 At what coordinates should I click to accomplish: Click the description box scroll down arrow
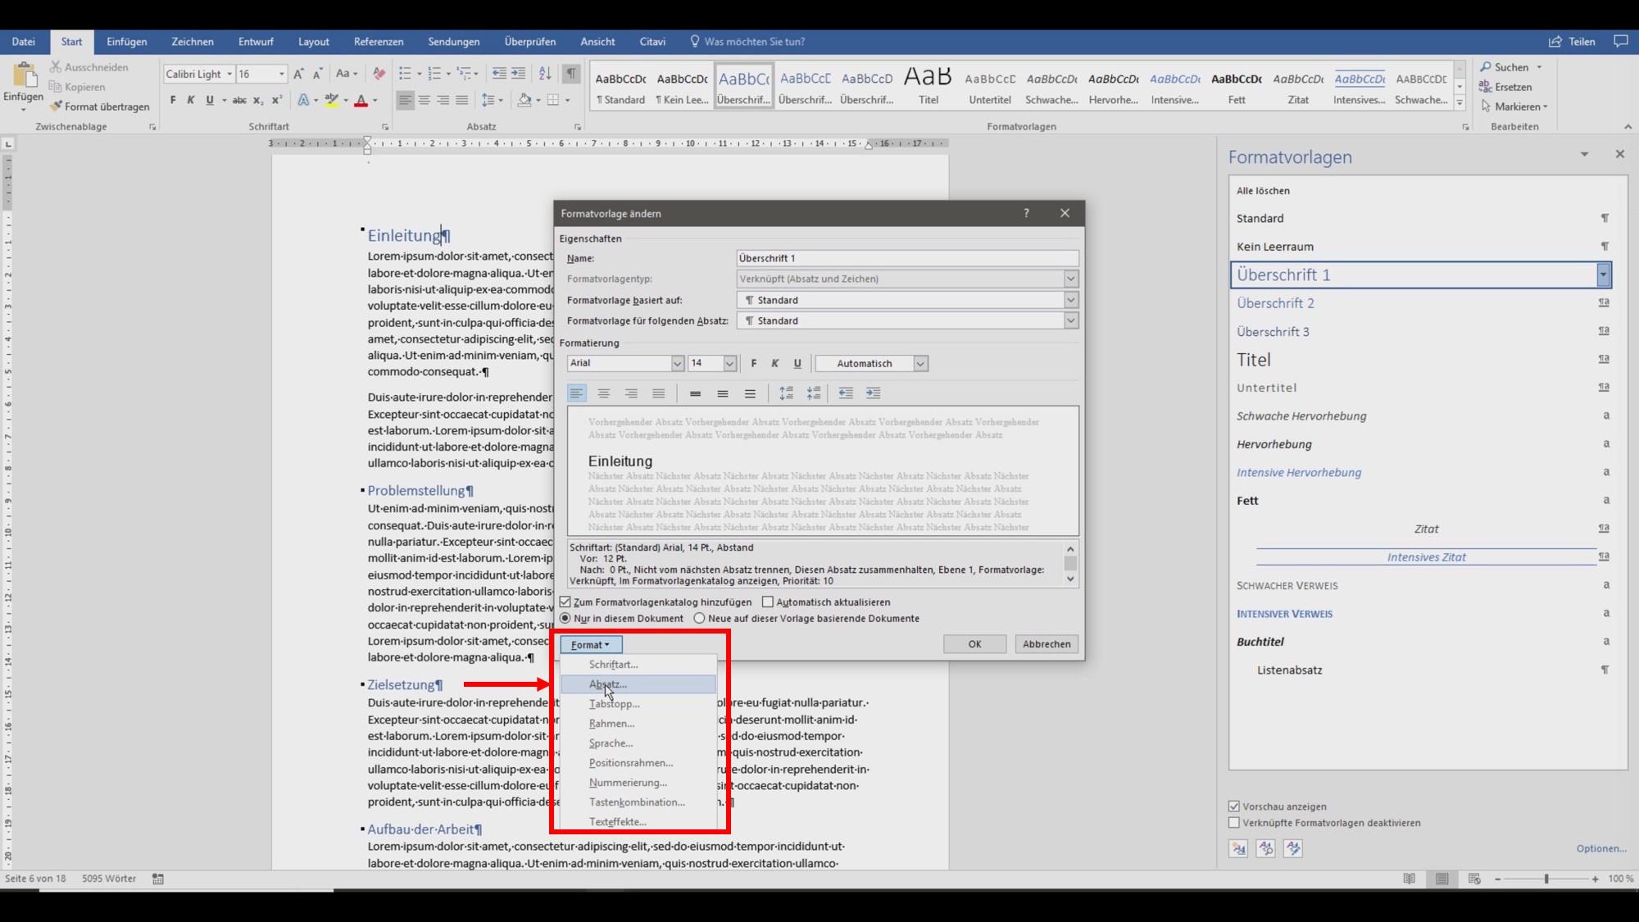click(x=1070, y=579)
